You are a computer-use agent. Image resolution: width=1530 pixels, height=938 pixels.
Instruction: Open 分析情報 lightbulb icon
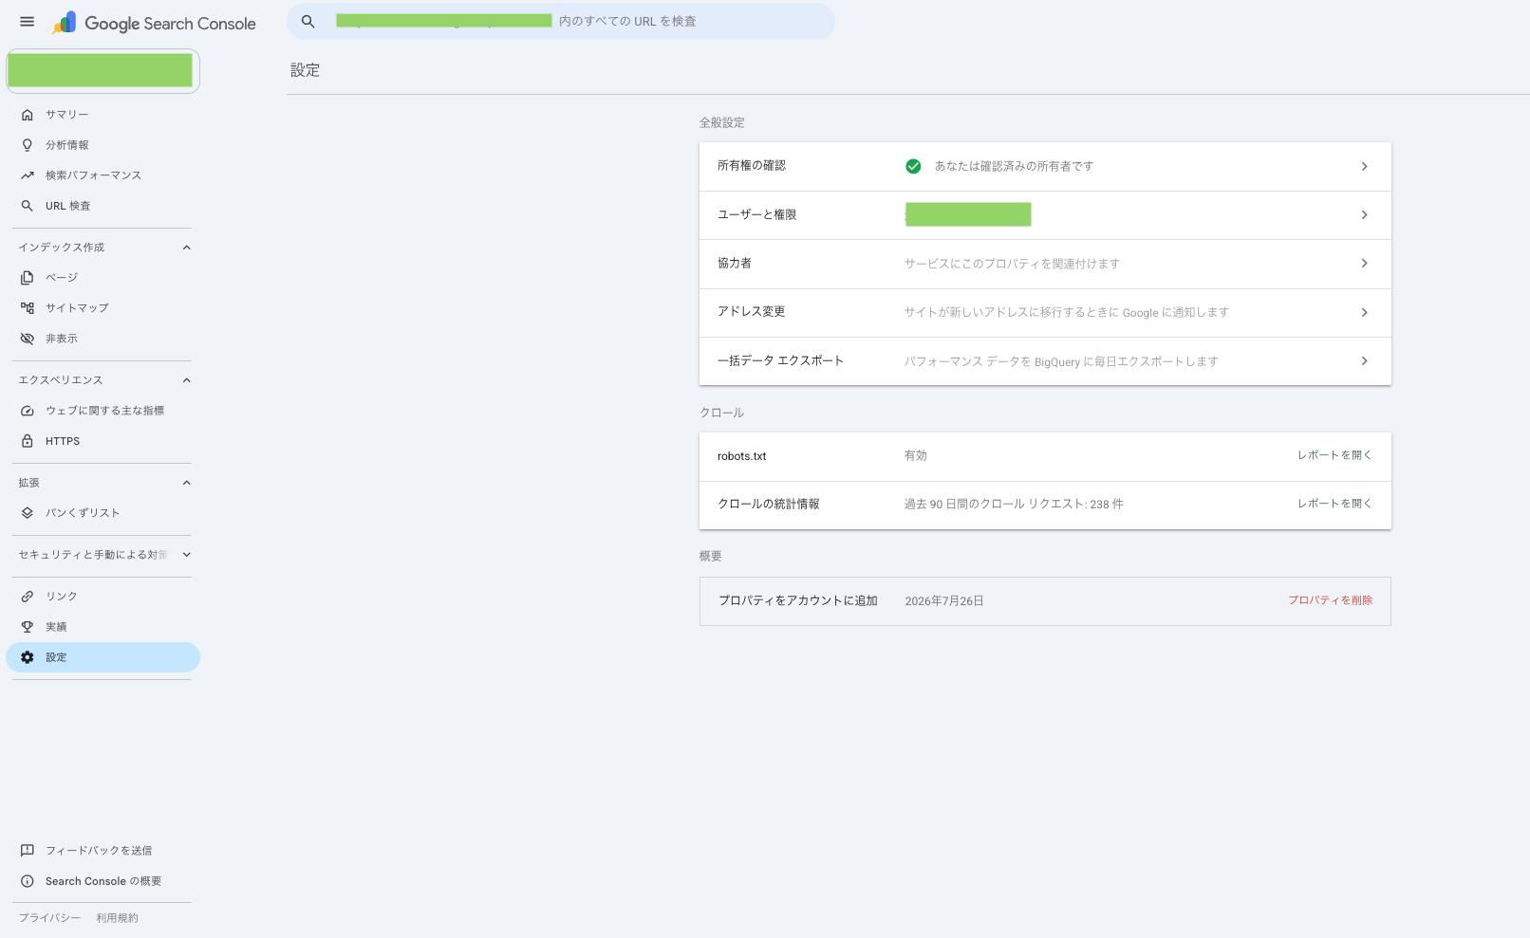[x=28, y=145]
